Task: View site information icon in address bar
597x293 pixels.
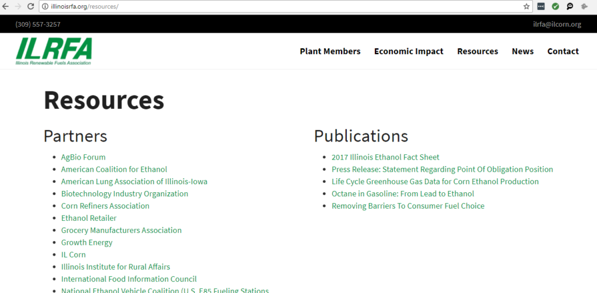Action: pos(45,6)
